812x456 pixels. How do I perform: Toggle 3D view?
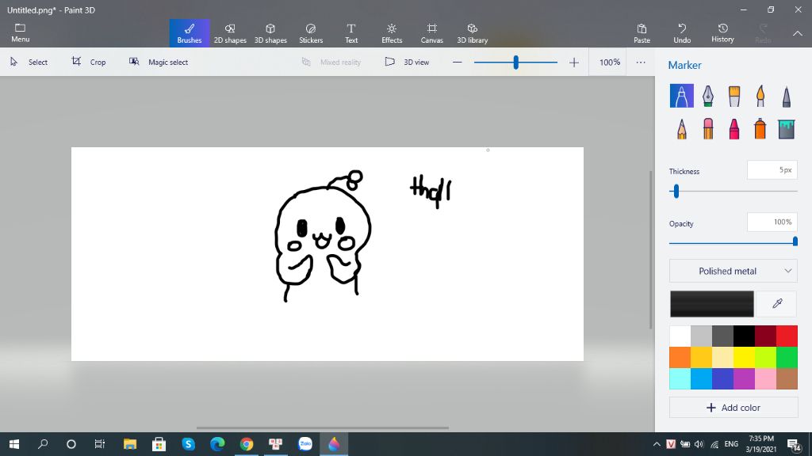pos(407,62)
